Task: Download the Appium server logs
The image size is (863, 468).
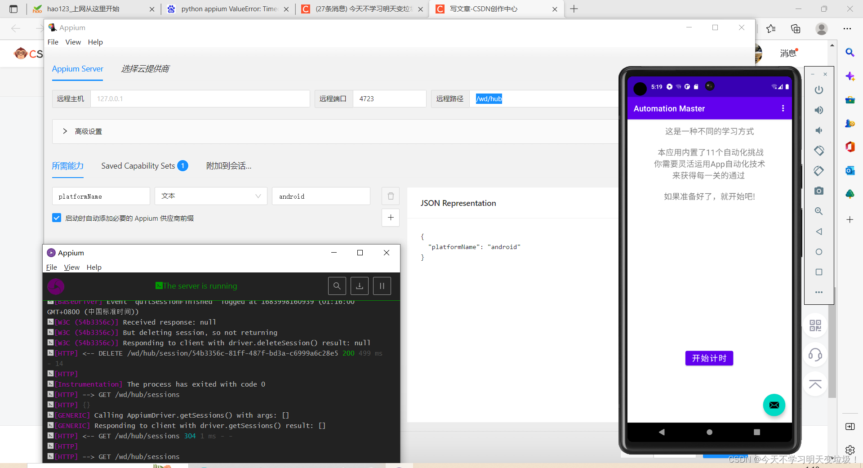Action: (x=359, y=285)
